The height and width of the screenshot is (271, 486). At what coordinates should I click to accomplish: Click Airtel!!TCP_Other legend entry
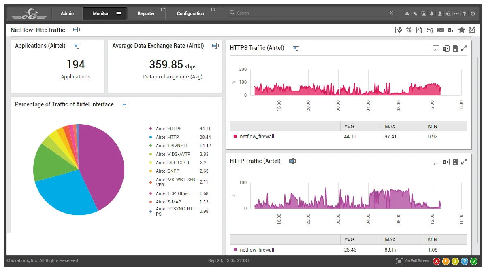click(x=173, y=193)
